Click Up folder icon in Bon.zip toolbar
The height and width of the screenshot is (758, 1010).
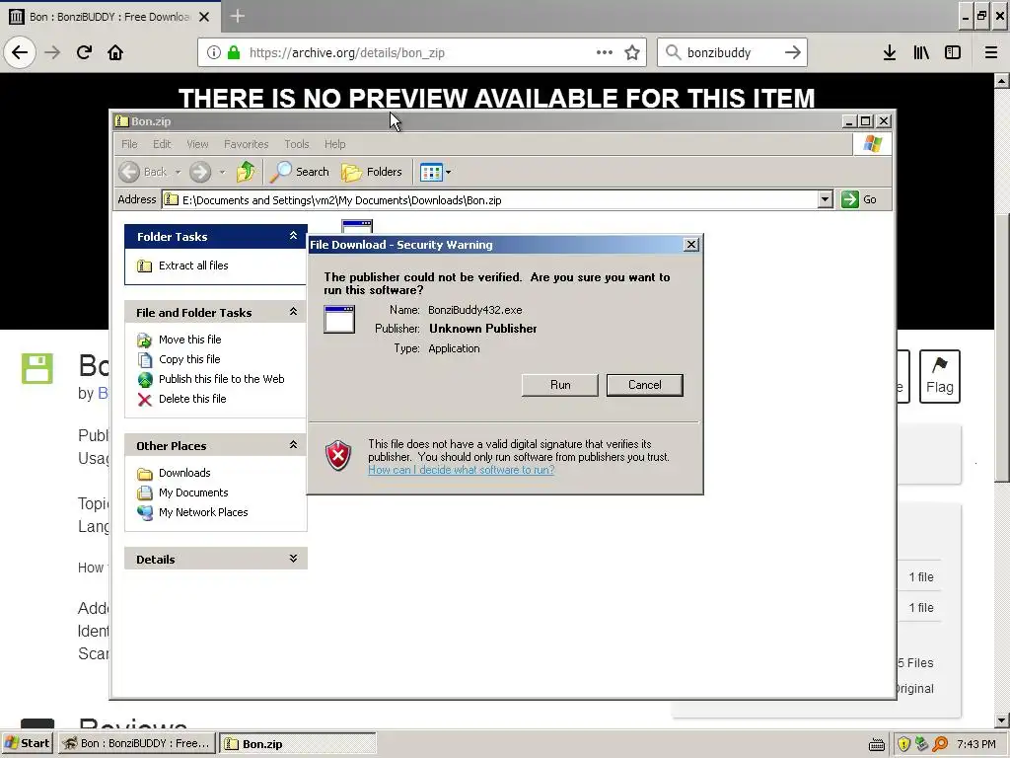coord(246,172)
